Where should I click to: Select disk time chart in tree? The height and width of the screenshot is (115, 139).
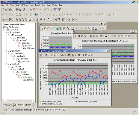(x=30, y=80)
